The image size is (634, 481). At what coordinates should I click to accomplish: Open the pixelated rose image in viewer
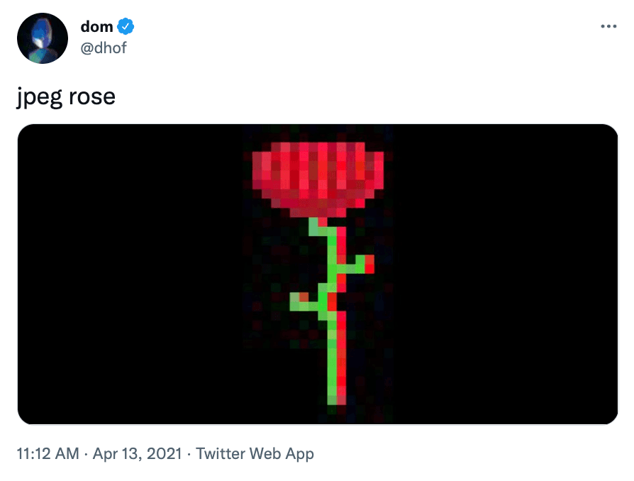[318, 275]
